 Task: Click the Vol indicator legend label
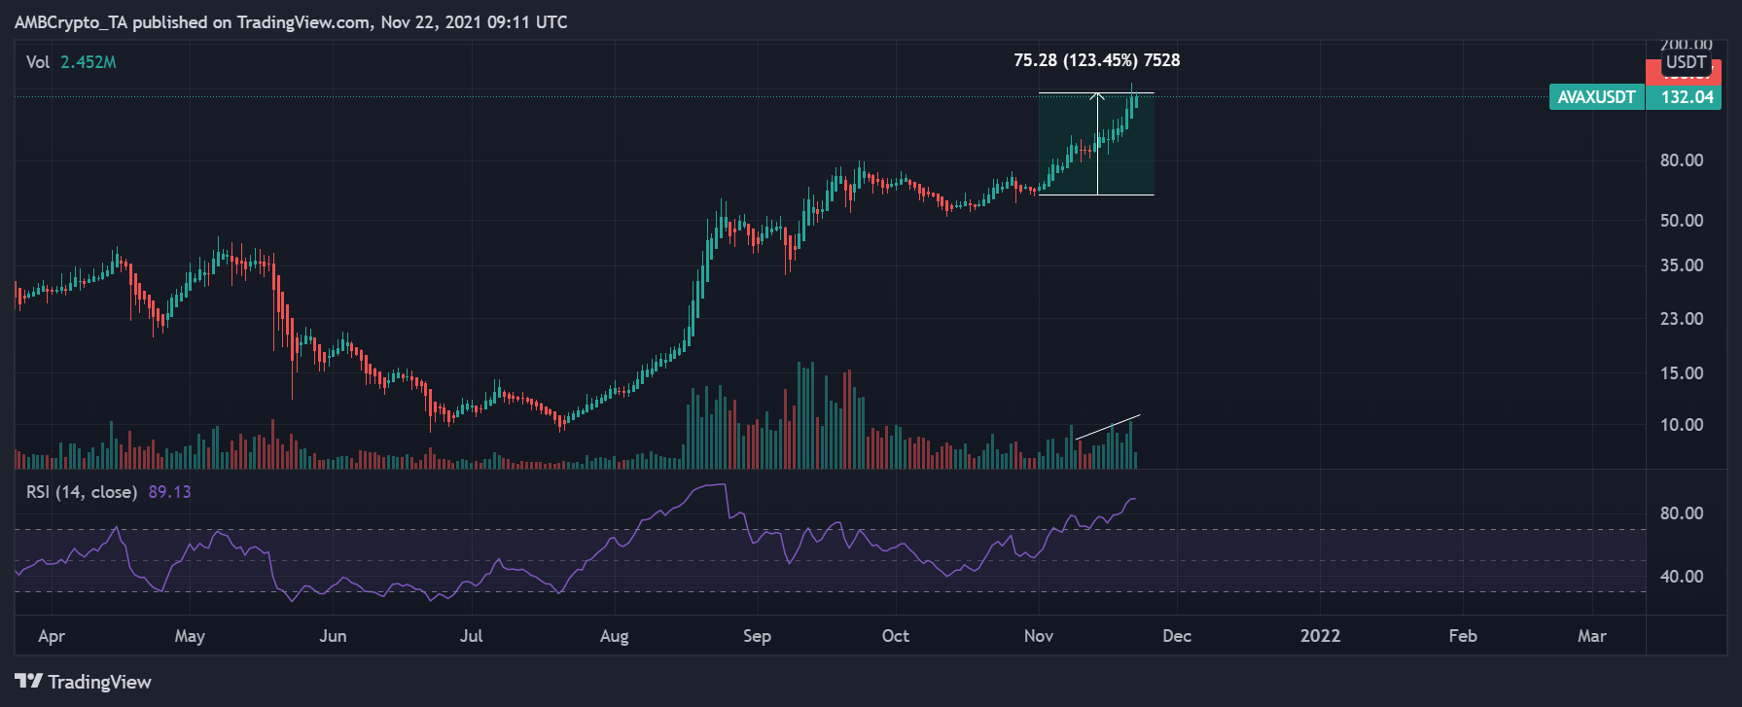(x=38, y=62)
